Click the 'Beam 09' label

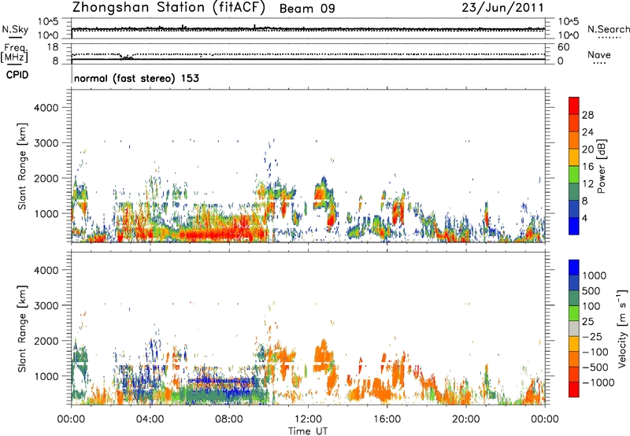[x=307, y=9]
